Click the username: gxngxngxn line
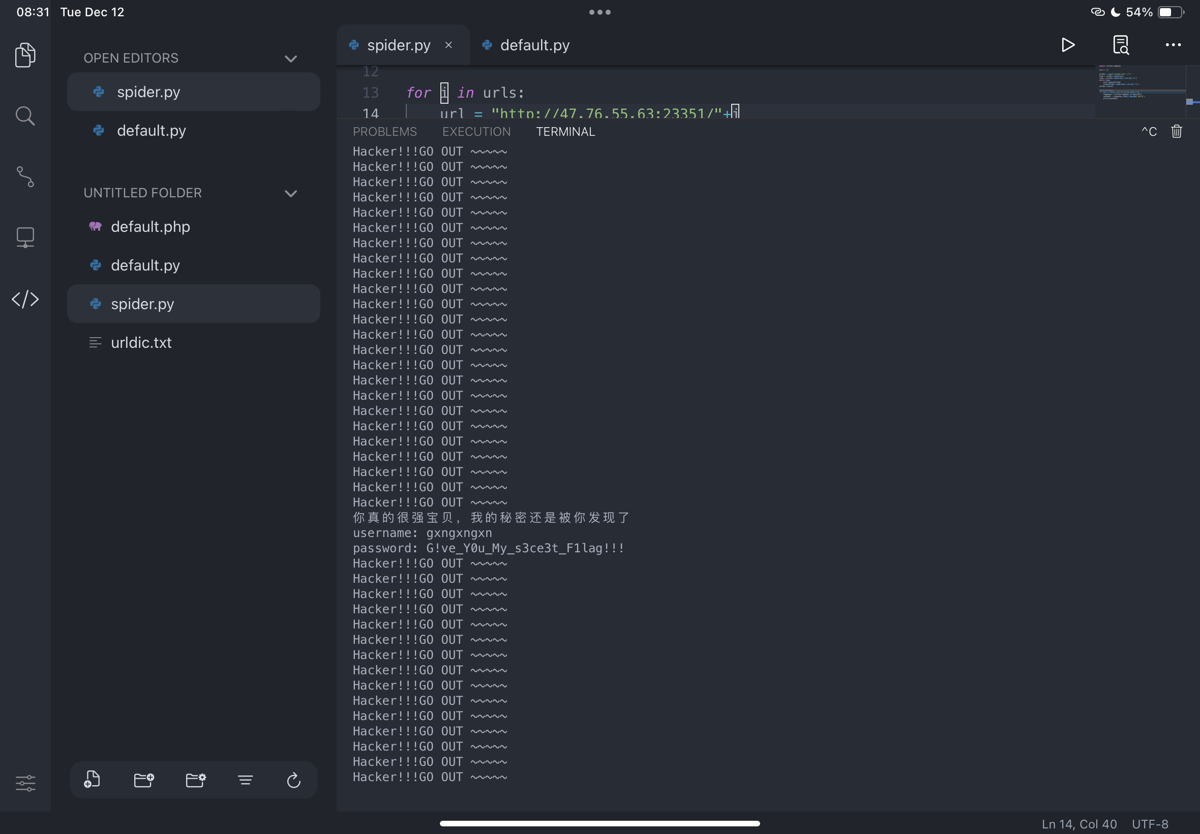 click(x=422, y=533)
